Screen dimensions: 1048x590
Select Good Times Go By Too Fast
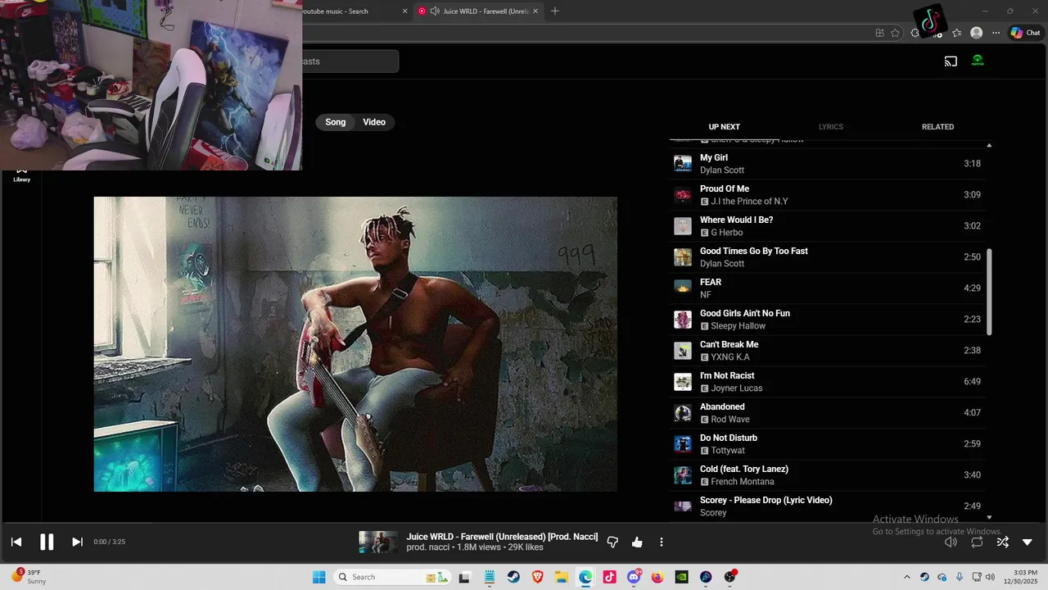pyautogui.click(x=828, y=257)
